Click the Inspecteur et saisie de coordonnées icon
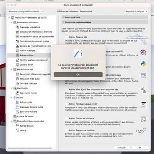The image size is (154, 154). [17, 37]
